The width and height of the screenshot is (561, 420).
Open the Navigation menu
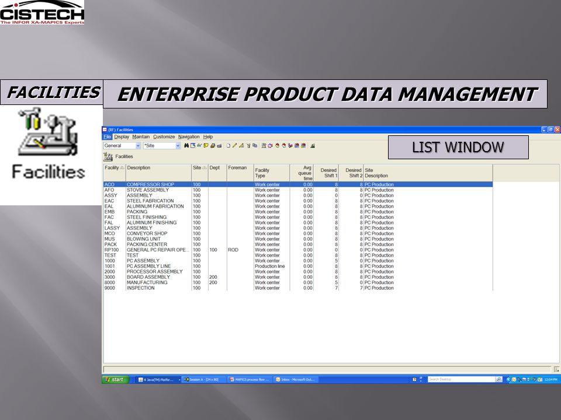pyautogui.click(x=189, y=136)
